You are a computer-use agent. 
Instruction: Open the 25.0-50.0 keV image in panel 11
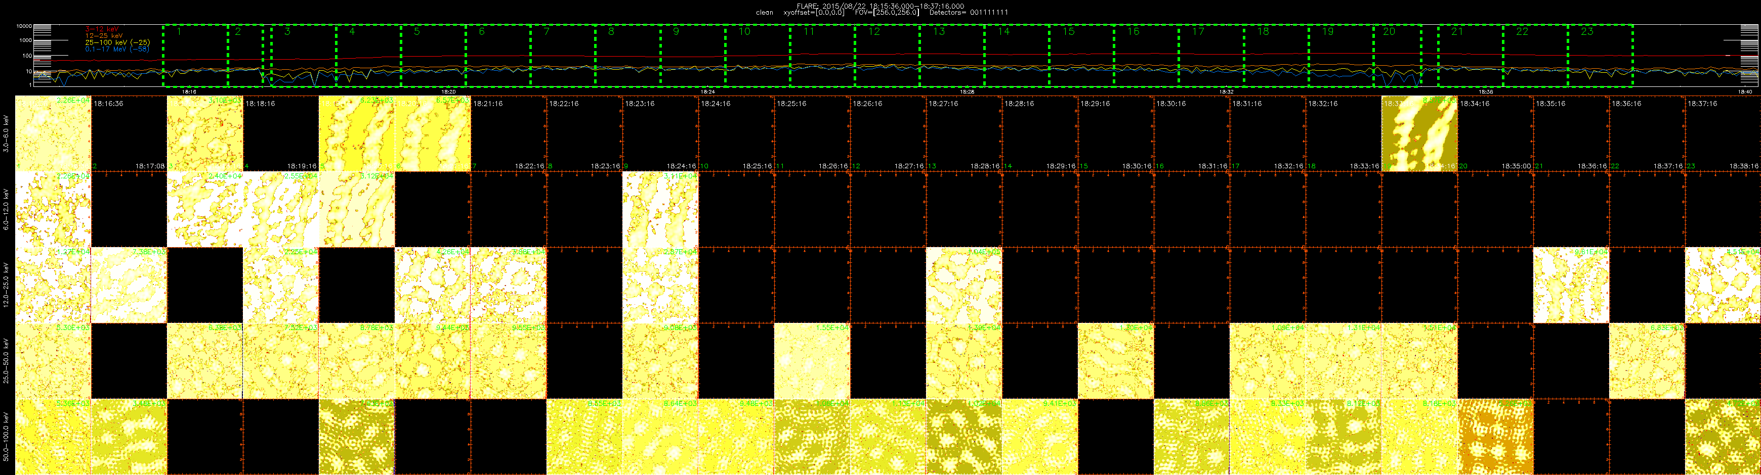[x=812, y=360]
